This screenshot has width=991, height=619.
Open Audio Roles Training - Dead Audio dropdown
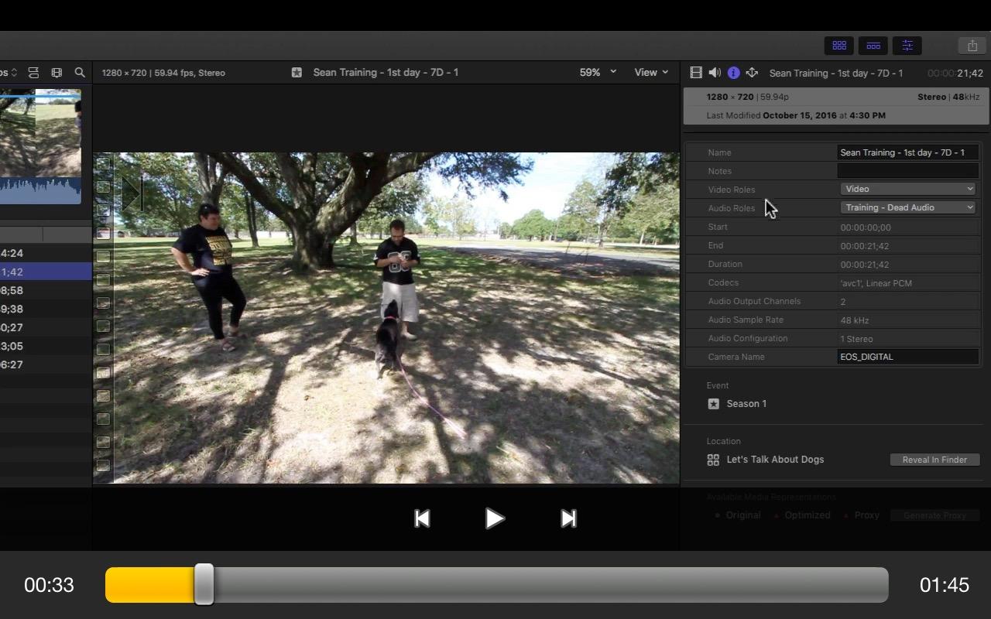pyautogui.click(x=907, y=207)
